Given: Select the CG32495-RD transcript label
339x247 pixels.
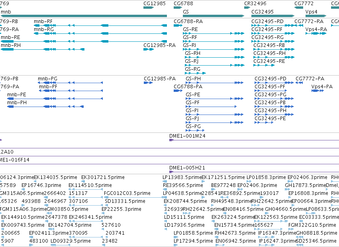Looking at the screenshot, I should tap(267, 21).
